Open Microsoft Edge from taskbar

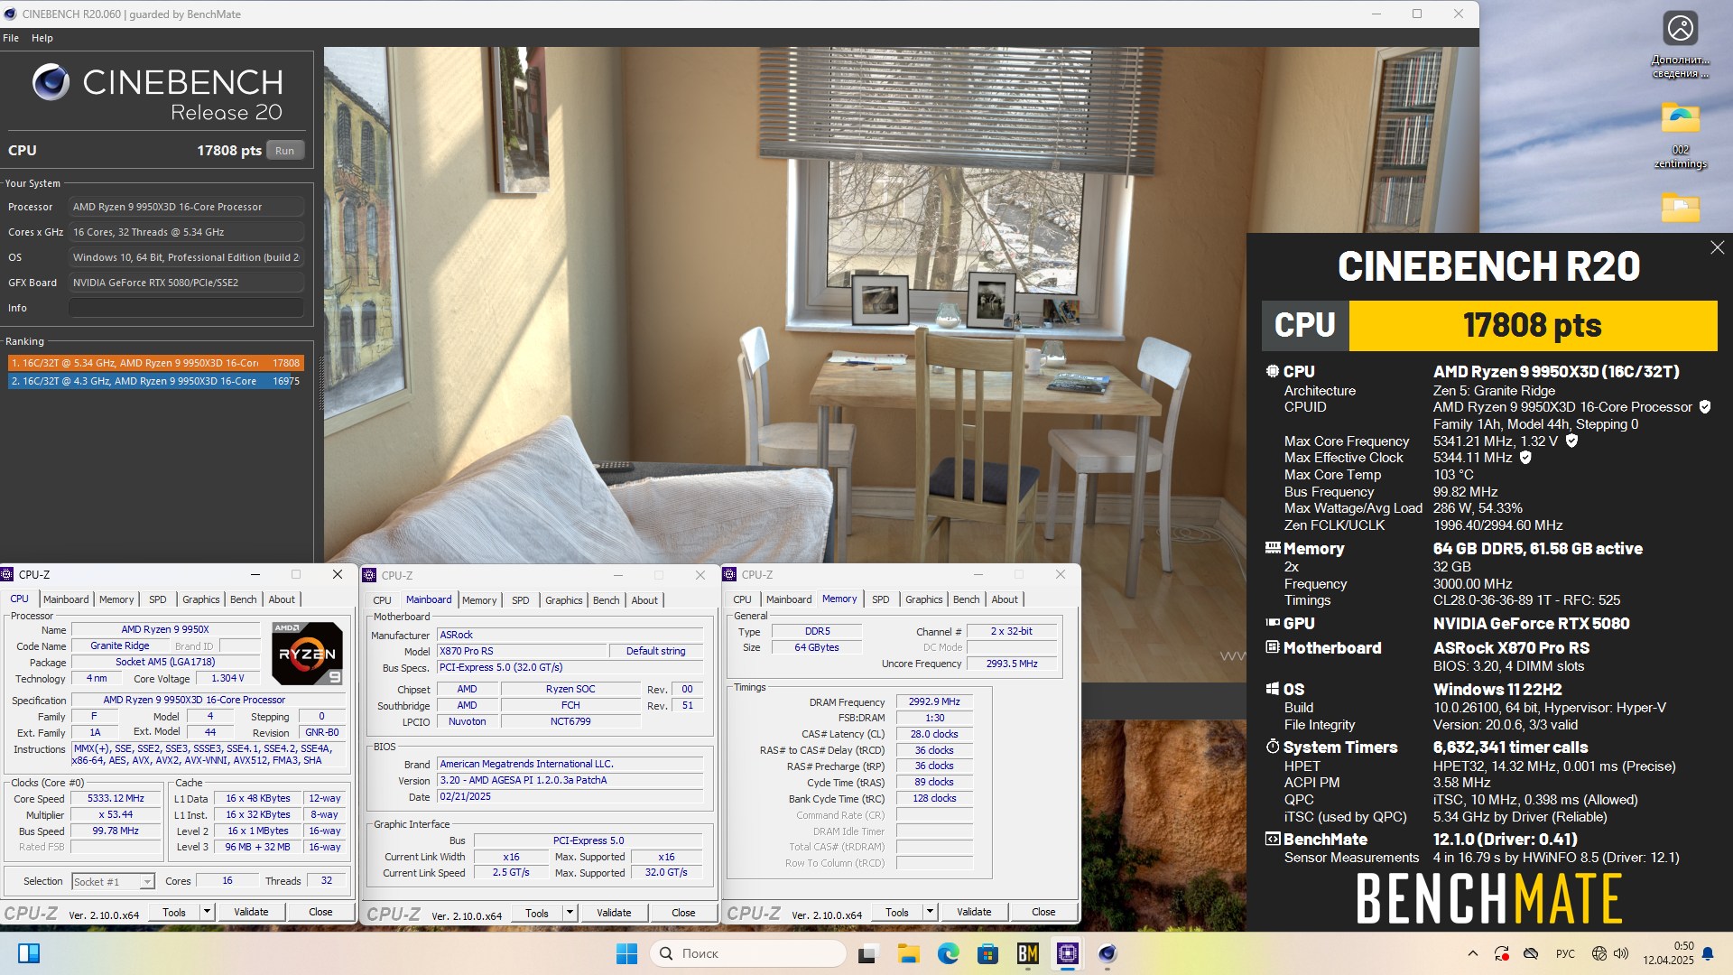pos(948,953)
